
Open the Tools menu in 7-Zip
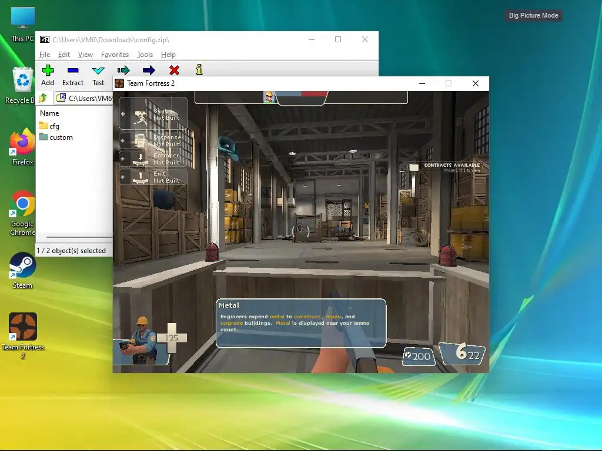tap(145, 55)
